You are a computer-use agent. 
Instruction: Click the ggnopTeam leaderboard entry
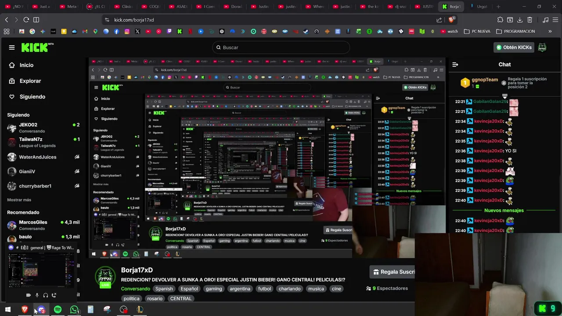pyautogui.click(x=479, y=83)
